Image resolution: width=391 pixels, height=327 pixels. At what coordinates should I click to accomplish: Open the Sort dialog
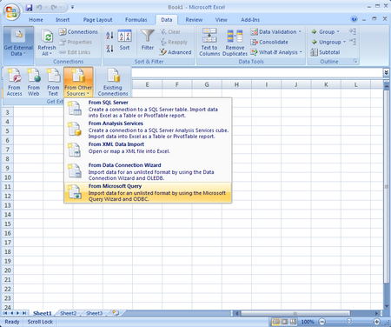[124, 40]
